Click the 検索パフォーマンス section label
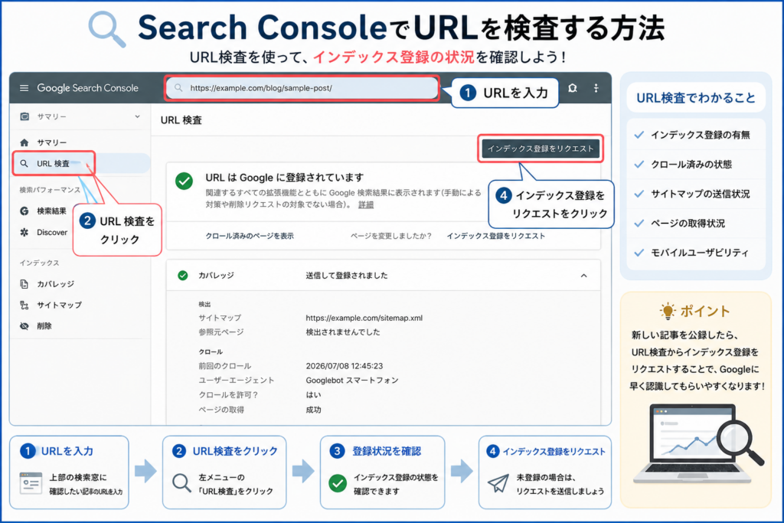 pyautogui.click(x=50, y=190)
